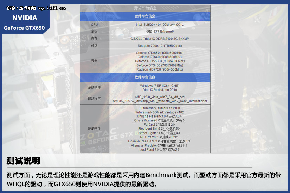This screenshot has height=193, width=290.
Task: Click paragraph line starting '测试方面,无论是理论性能'
Action: pyautogui.click(x=144, y=175)
